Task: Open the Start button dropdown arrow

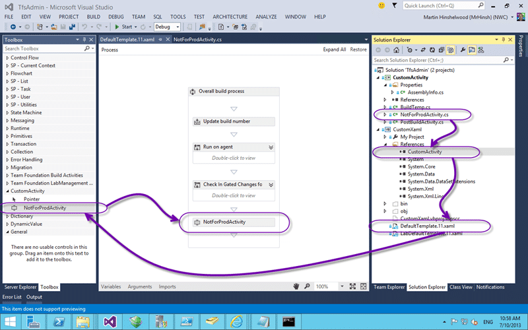Action: tap(136, 26)
